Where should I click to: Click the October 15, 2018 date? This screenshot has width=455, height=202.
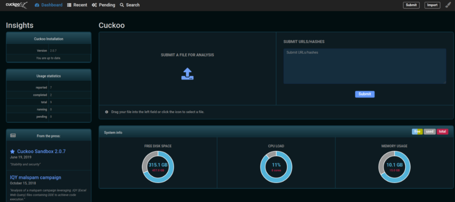(23, 183)
